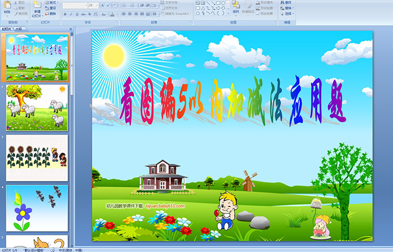Toggle Italic formatting
393x252 pixels.
pyautogui.click(x=71, y=14)
